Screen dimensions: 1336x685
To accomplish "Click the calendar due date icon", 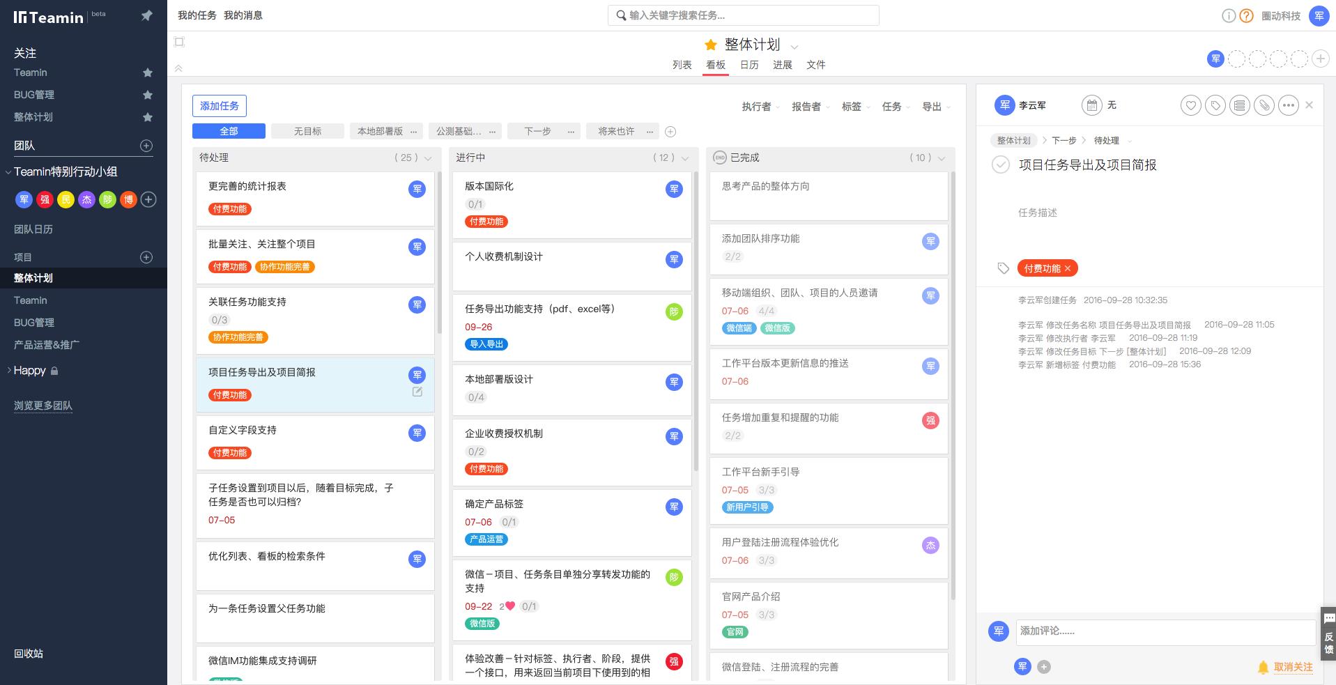I will (x=1091, y=105).
